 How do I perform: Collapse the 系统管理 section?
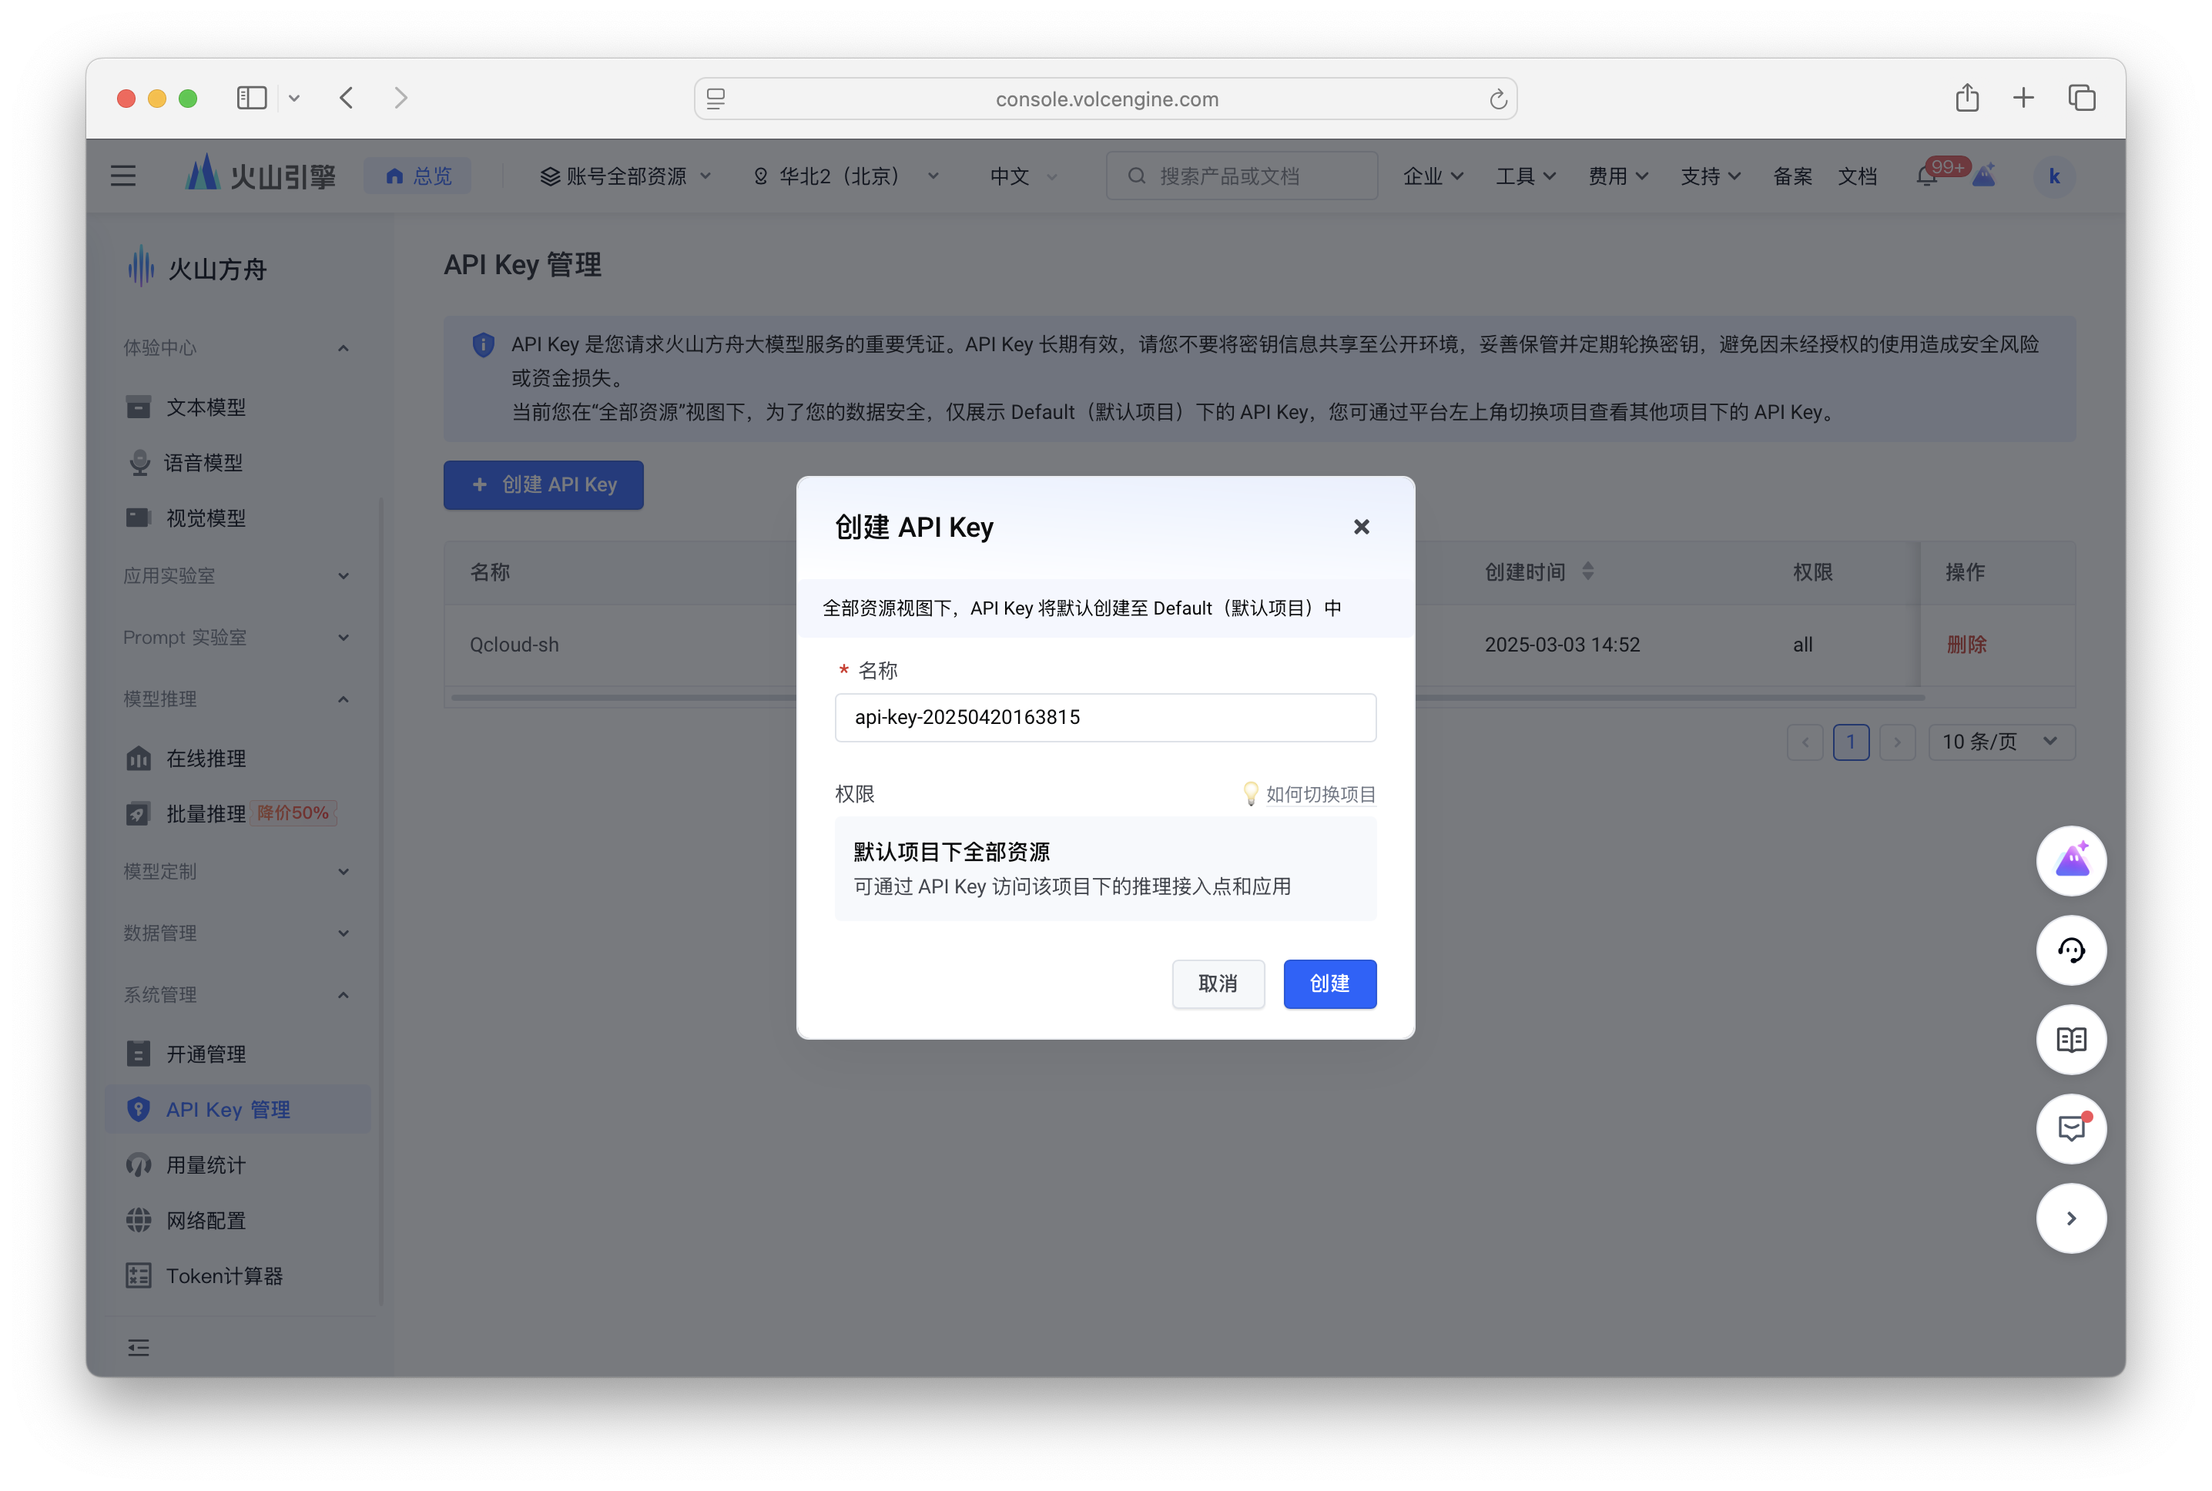(x=235, y=994)
